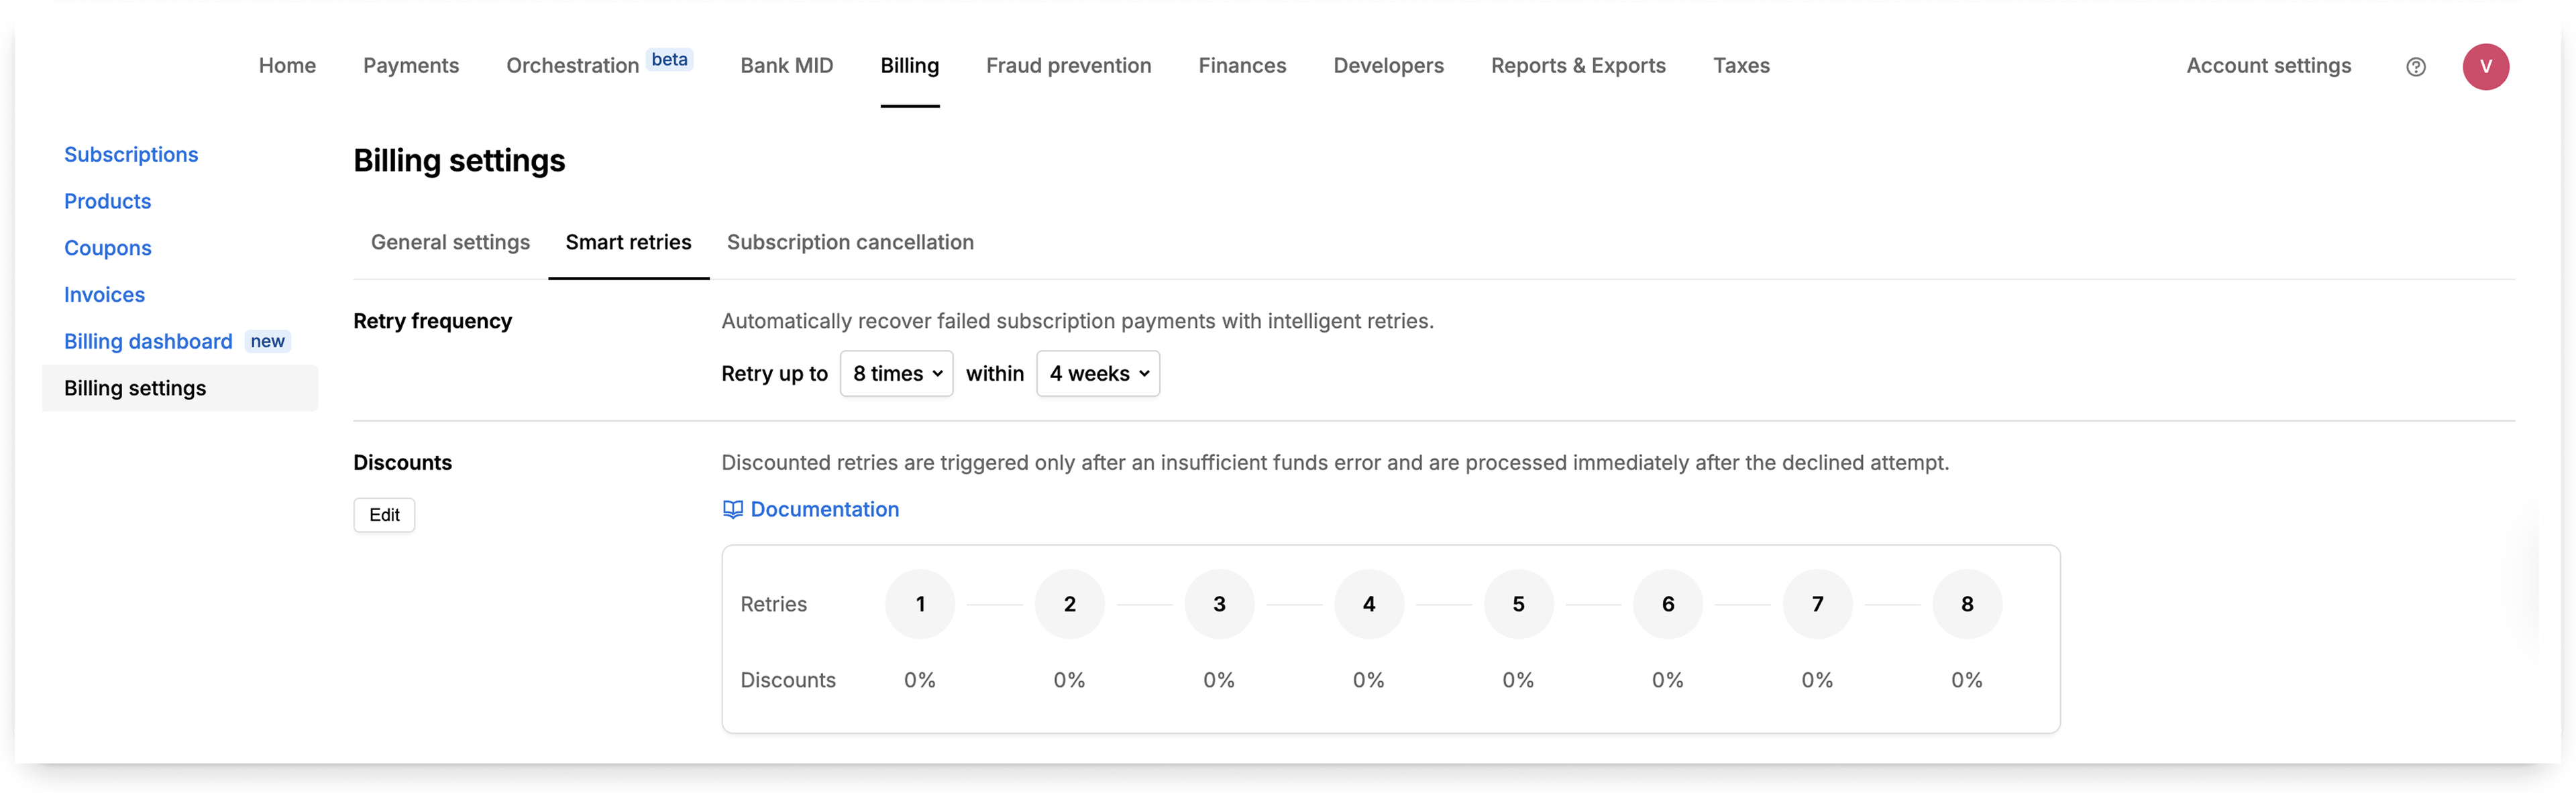Expand the Account settings menu
Screen dimensions: 2576x793
pyautogui.click(x=2268, y=66)
